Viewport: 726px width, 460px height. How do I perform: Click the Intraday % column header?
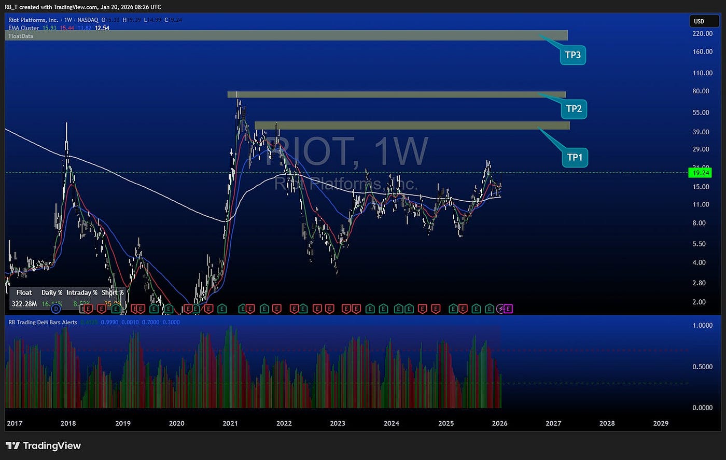point(82,293)
